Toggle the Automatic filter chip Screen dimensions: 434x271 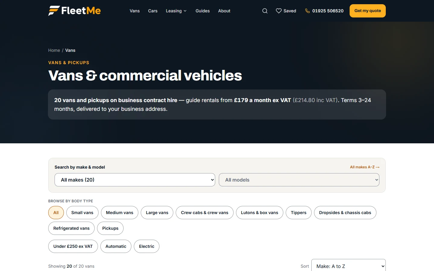point(116,246)
